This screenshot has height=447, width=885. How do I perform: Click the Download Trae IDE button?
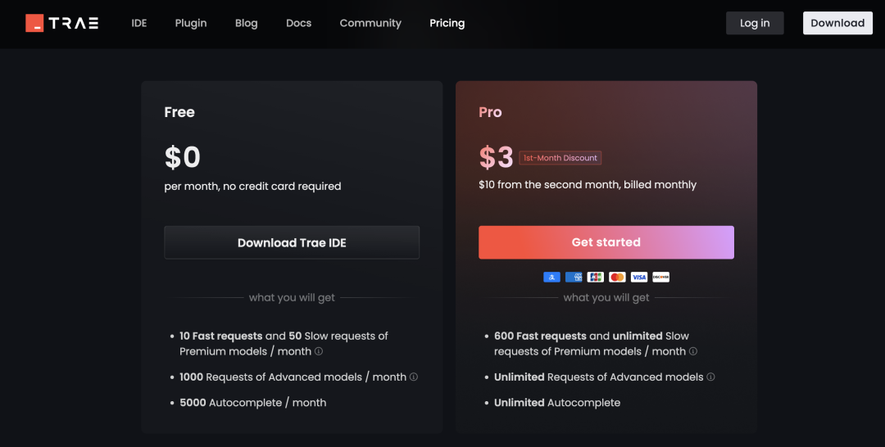(x=292, y=242)
